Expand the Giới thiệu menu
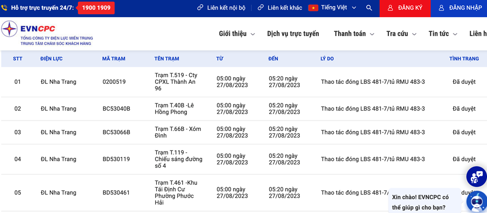The image size is (487, 213). point(237,34)
